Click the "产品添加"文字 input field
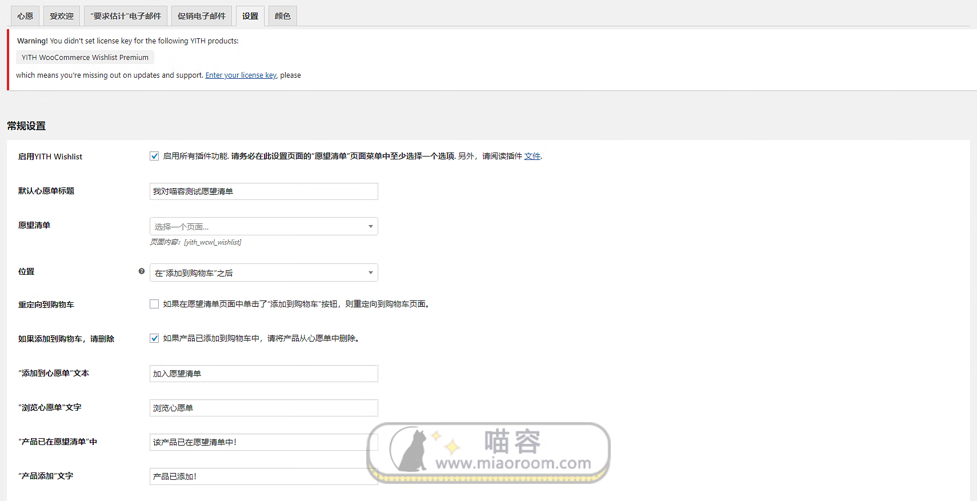Image resolution: width=977 pixels, height=501 pixels. point(264,476)
